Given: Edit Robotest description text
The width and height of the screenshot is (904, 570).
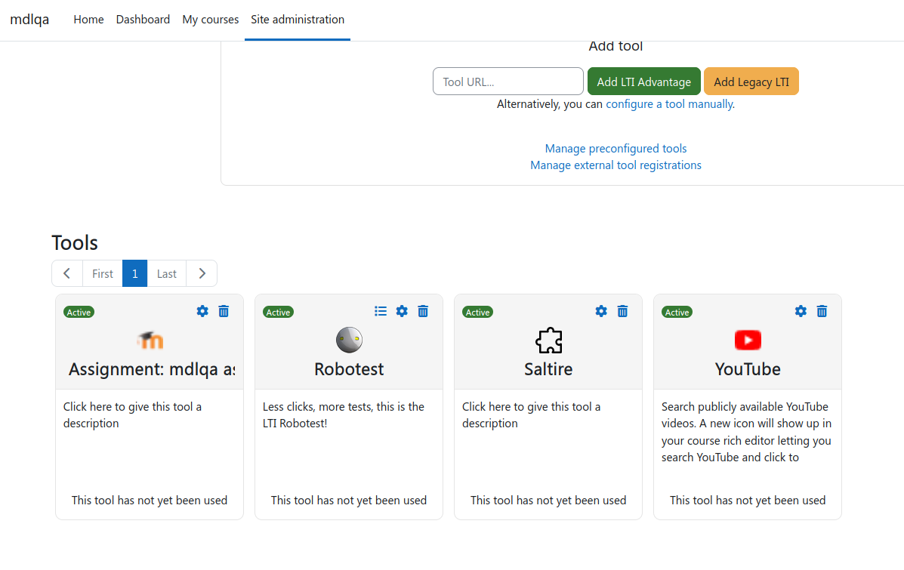Looking at the screenshot, I should point(344,415).
